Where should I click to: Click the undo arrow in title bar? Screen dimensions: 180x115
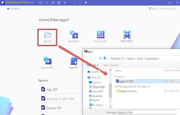click(x=74, y=3)
